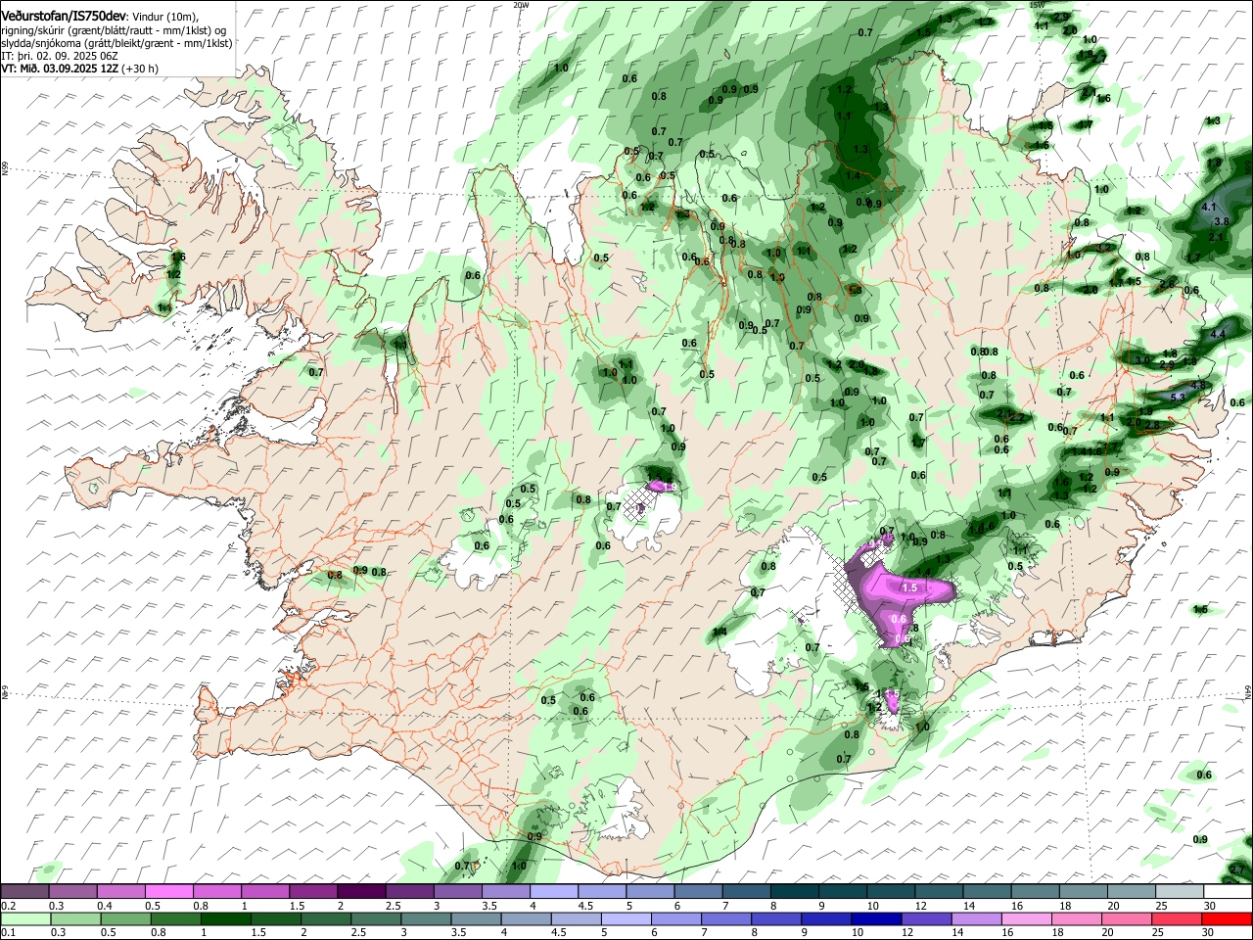Click the upper legend swatch labeled 0.5
This screenshot has width=1253, height=940.
coord(169,892)
